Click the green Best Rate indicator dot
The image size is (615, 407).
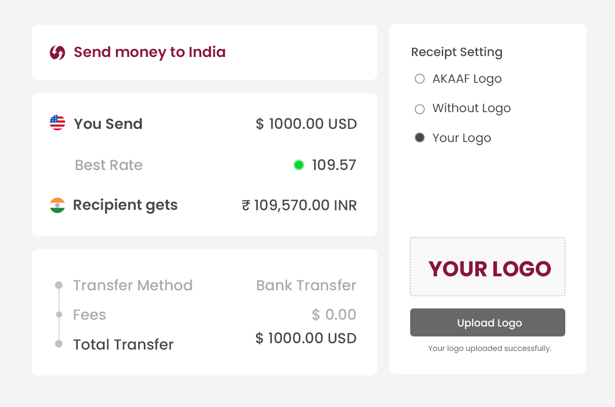[298, 165]
